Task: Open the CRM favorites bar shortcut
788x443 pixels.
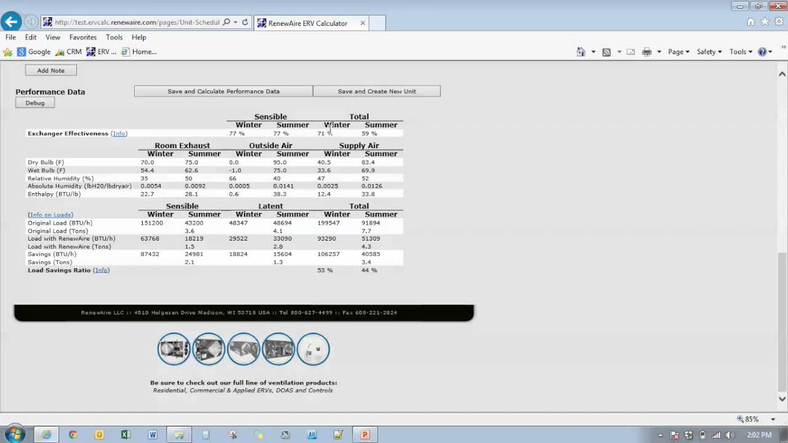Action: click(68, 52)
